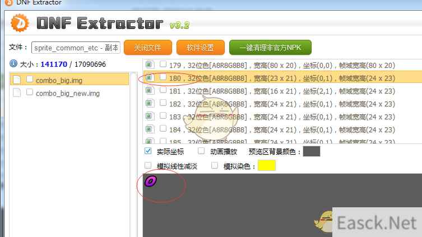Enable the 模拟染色 checkbox

[215, 165]
